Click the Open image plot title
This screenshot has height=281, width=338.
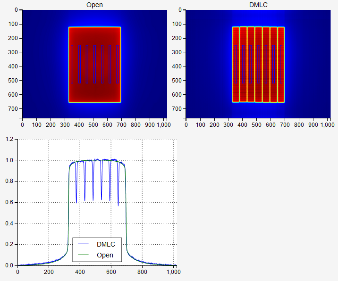[x=94, y=5]
